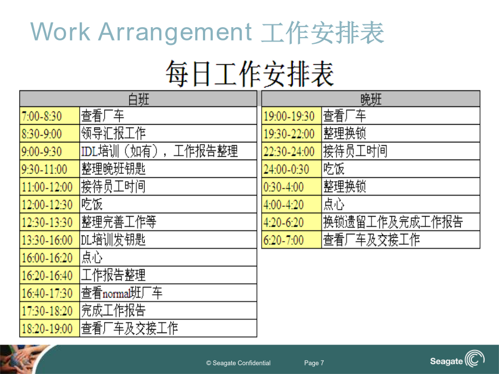
Task: Click "点心" in the 16:00-16:20 row
Action: click(x=168, y=258)
